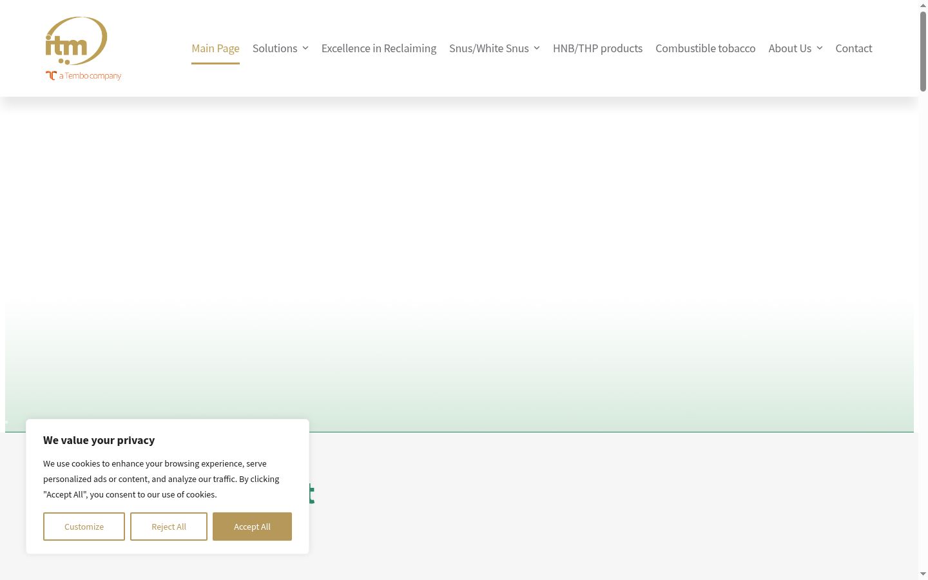Image resolution: width=928 pixels, height=580 pixels.
Task: Open the Snus/White Snus menu link
Action: pos(488,48)
